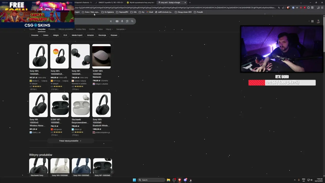The height and width of the screenshot is (183, 325).
Task: Apply the Rozowe filter chip
Action: coord(114,35)
